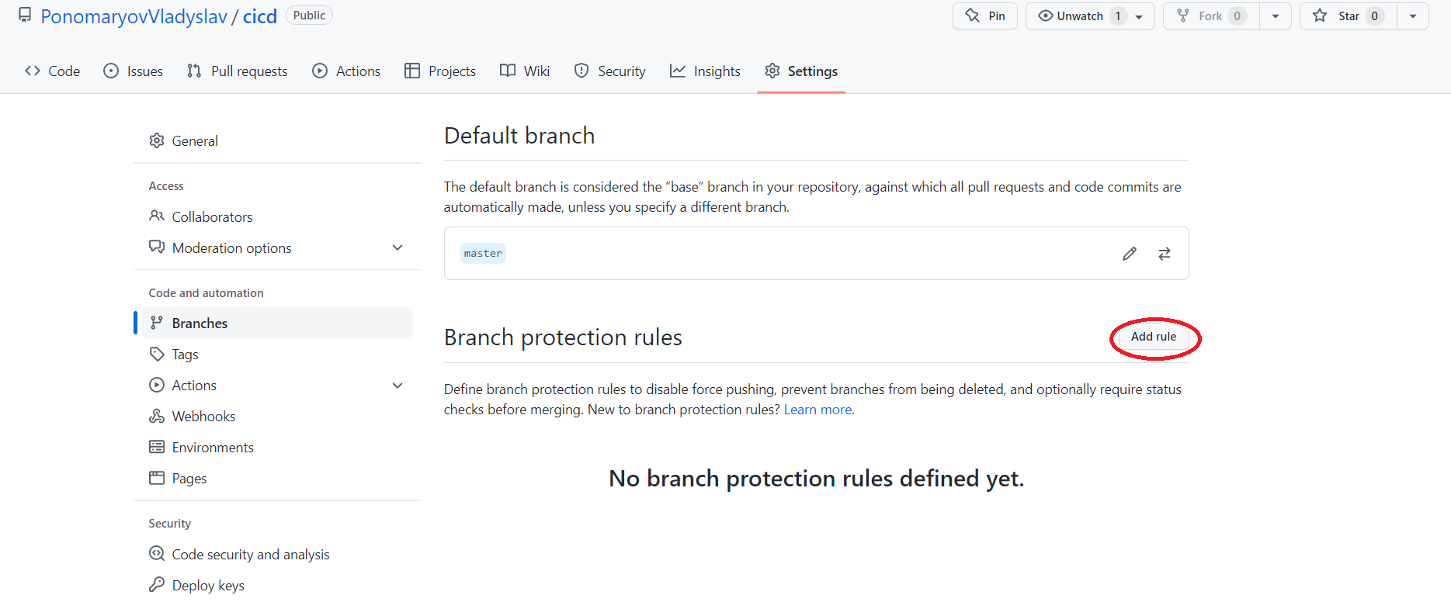Click the Add rule button
The image size is (1451, 602).
pyautogui.click(x=1153, y=337)
